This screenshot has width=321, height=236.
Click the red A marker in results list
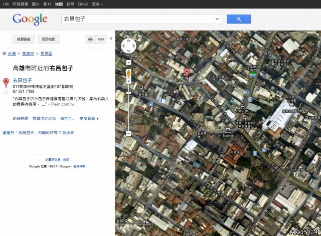tap(6, 83)
